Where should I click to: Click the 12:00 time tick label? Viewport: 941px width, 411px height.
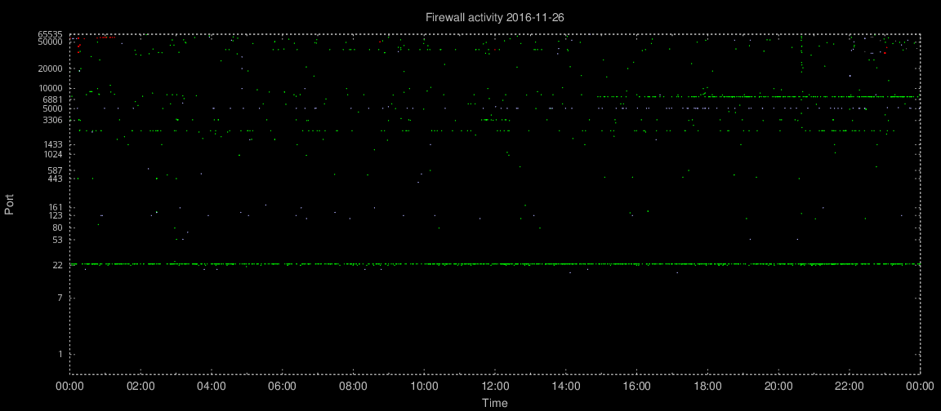point(494,387)
